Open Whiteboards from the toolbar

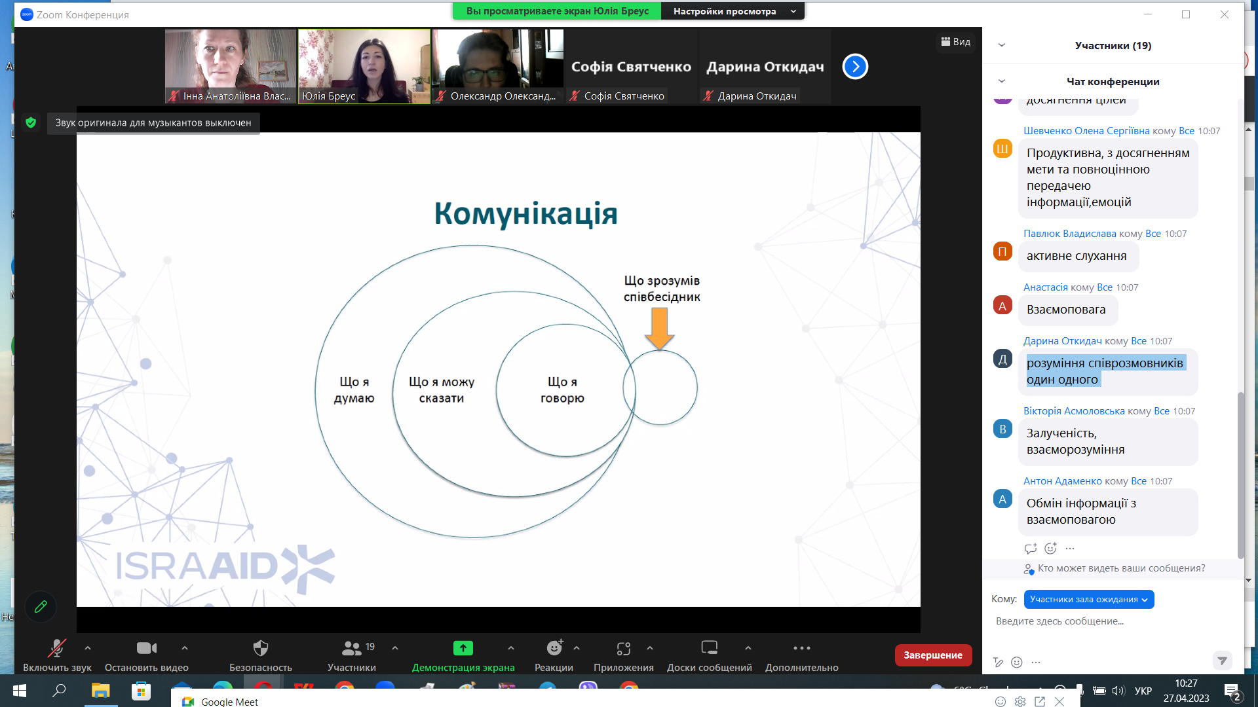pyautogui.click(x=709, y=649)
